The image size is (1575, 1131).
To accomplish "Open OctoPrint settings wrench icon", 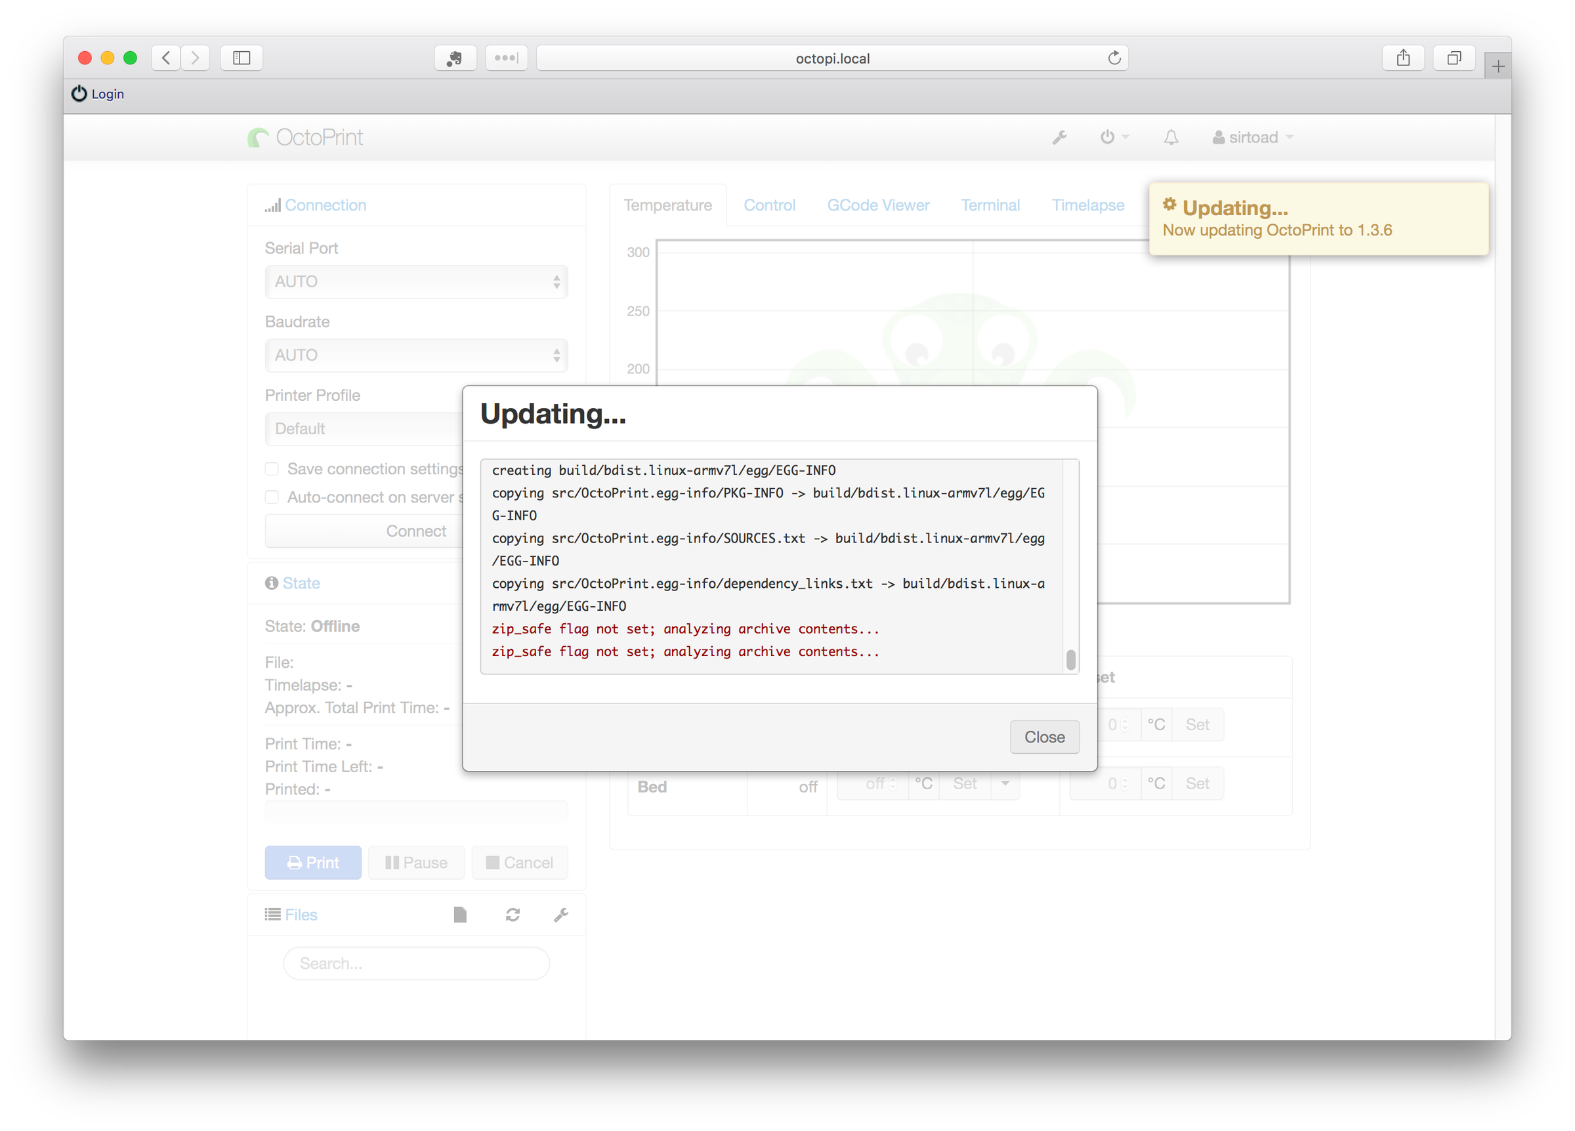I will tap(1059, 138).
